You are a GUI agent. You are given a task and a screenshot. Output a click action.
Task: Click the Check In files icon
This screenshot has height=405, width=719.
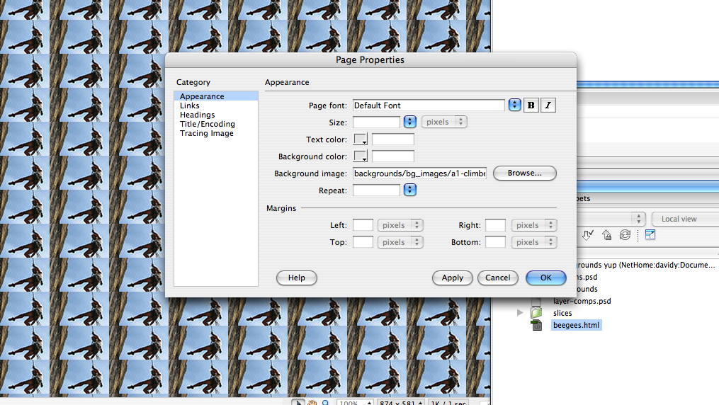(x=606, y=235)
